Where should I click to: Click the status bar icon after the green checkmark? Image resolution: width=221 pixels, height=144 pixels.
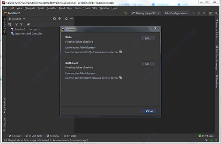(x=216, y=140)
